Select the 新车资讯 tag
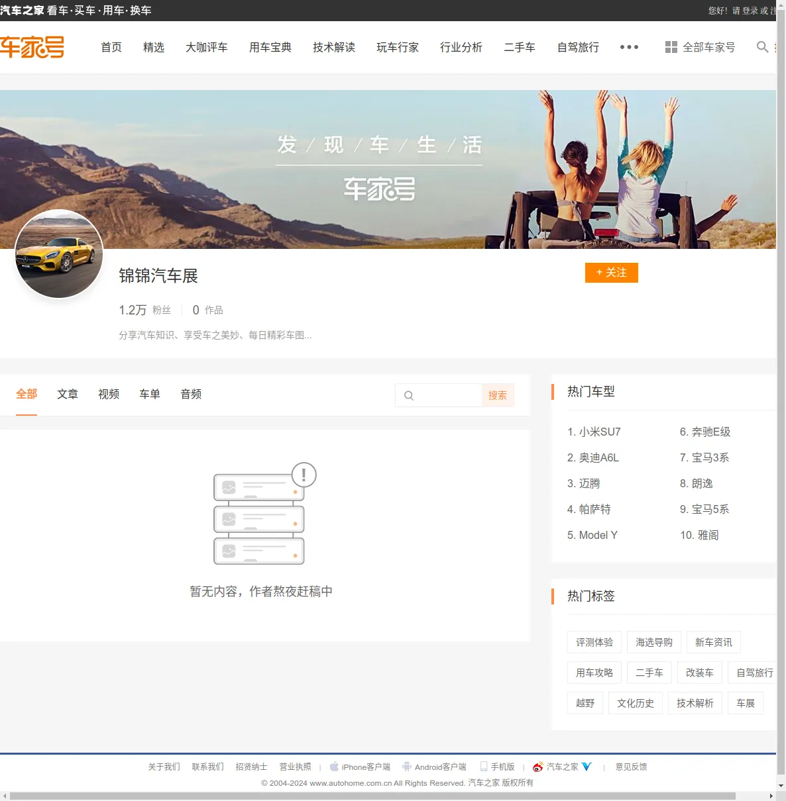Viewport: 786px width, 801px height. point(714,642)
